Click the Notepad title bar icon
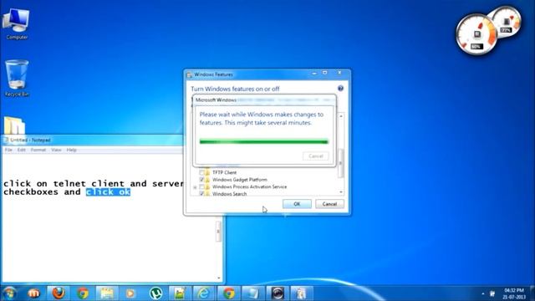The height and width of the screenshot is (301, 535). pos(6,140)
